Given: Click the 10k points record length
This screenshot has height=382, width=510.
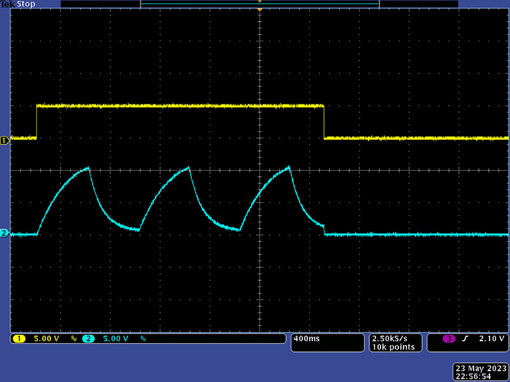Looking at the screenshot, I should [x=393, y=347].
